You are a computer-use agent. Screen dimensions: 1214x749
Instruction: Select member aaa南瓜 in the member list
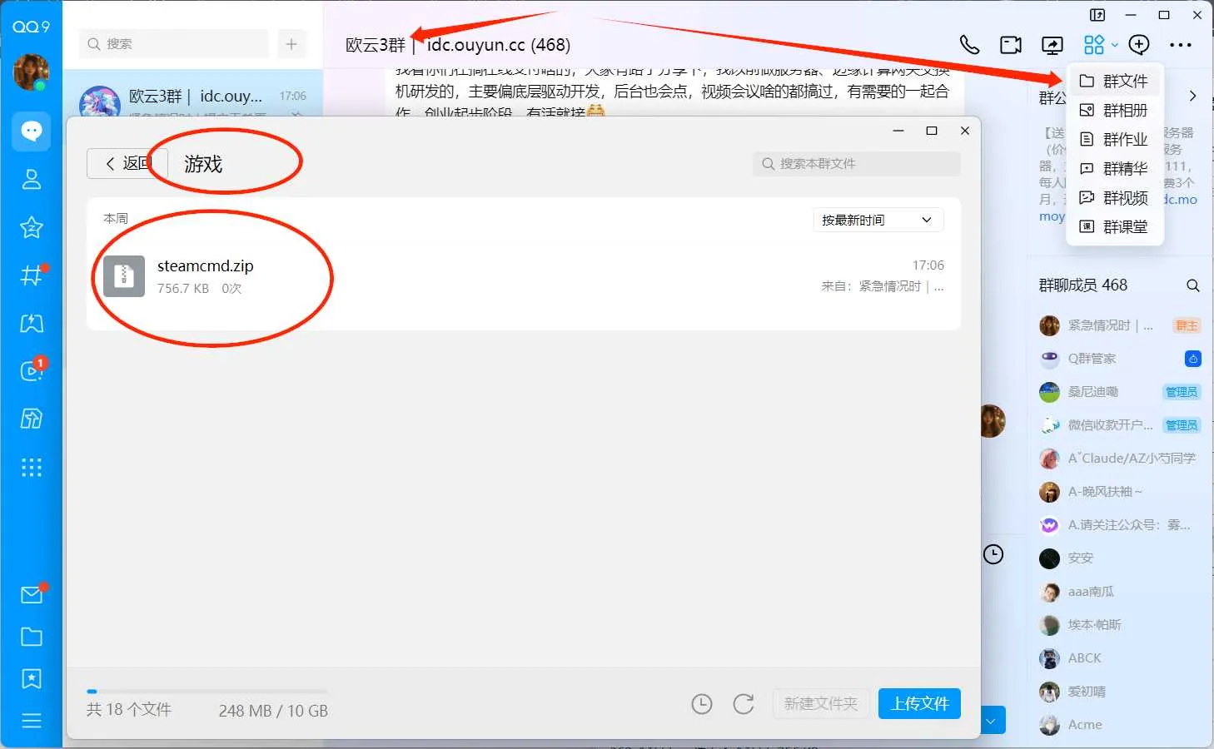pos(1120,592)
